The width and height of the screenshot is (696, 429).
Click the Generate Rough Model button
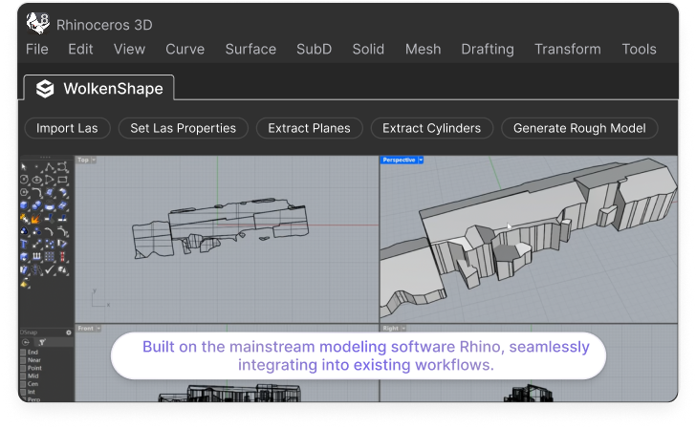(x=579, y=128)
